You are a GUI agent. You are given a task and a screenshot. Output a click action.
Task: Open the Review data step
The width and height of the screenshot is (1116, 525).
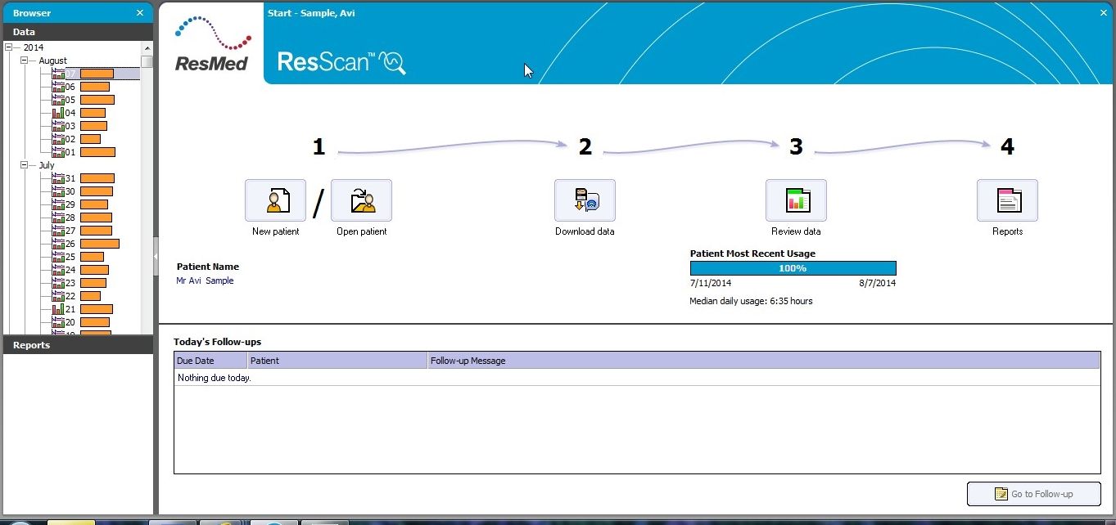[796, 200]
